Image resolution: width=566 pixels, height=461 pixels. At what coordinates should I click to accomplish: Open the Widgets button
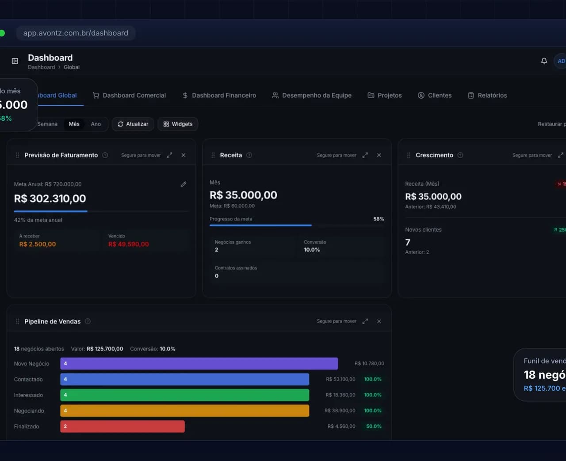(x=178, y=124)
